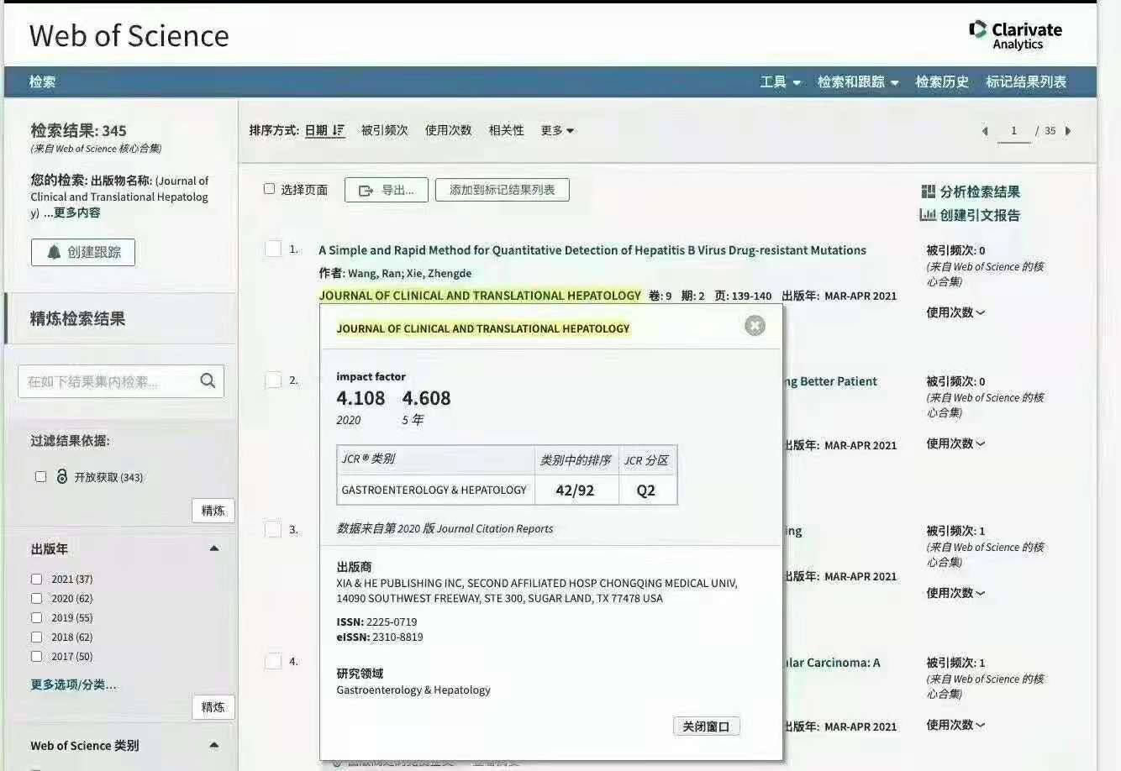1121x771 pixels.
Task: Open the Hepatitis B Virus article title
Action: (x=592, y=250)
